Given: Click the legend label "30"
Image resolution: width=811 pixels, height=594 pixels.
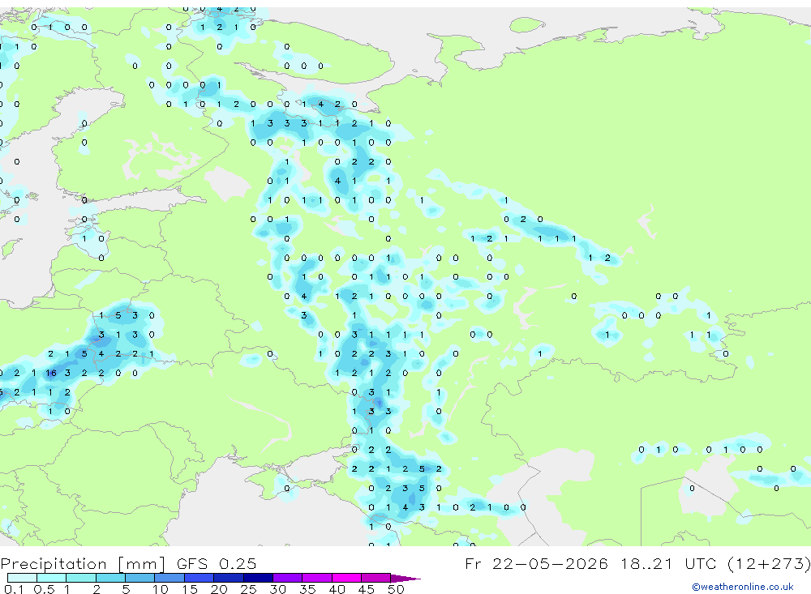Looking at the screenshot, I should [277, 589].
